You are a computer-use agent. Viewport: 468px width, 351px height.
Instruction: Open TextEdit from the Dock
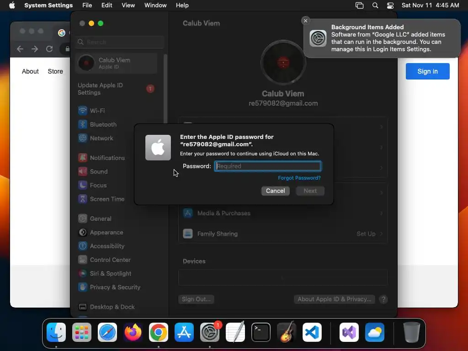pyautogui.click(x=235, y=332)
